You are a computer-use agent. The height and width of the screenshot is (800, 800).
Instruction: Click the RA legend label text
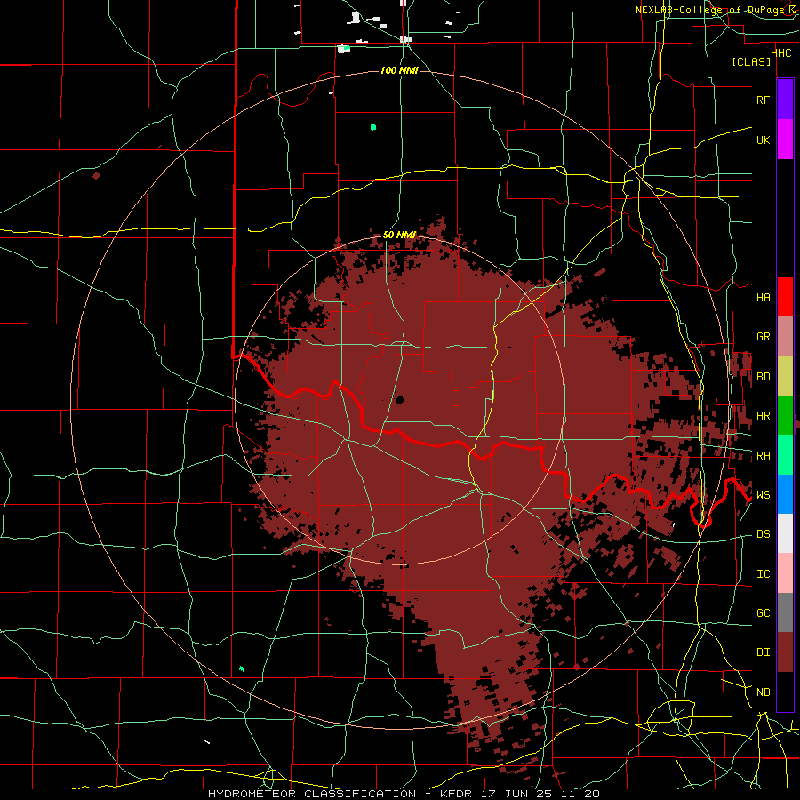[x=763, y=455]
